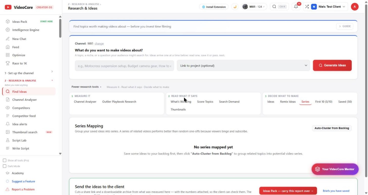Open the Score Topics tab
The width and height of the screenshot is (368, 195).
click(x=205, y=102)
